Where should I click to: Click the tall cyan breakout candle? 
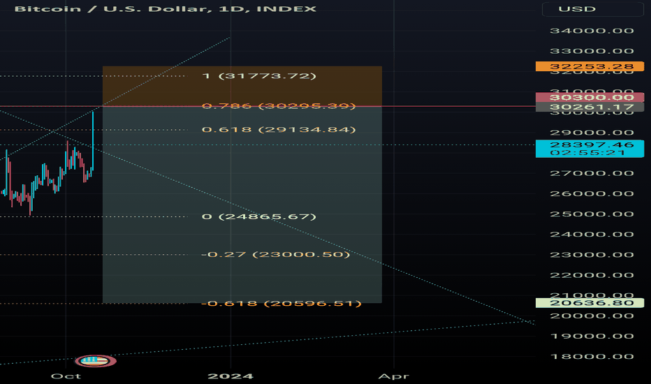[93, 140]
